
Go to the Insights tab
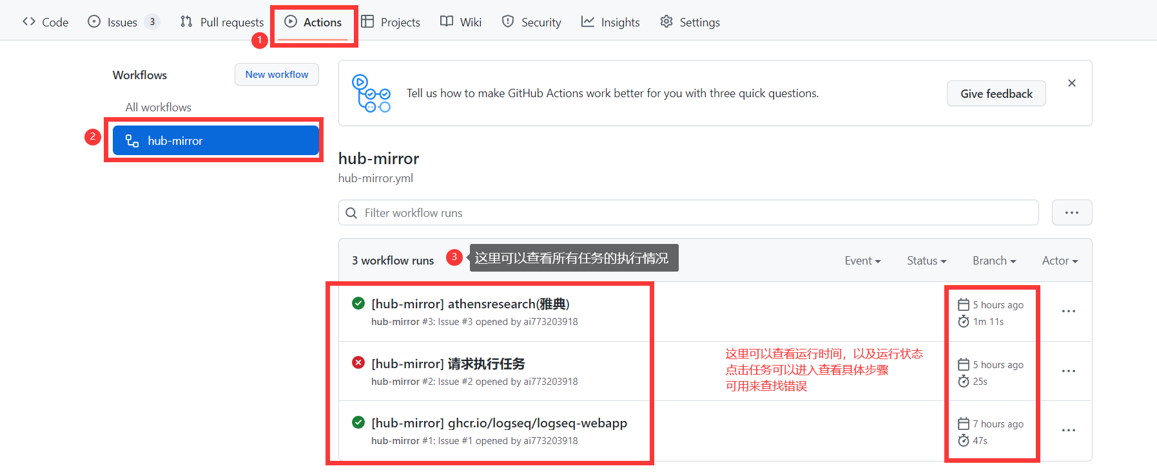click(610, 22)
